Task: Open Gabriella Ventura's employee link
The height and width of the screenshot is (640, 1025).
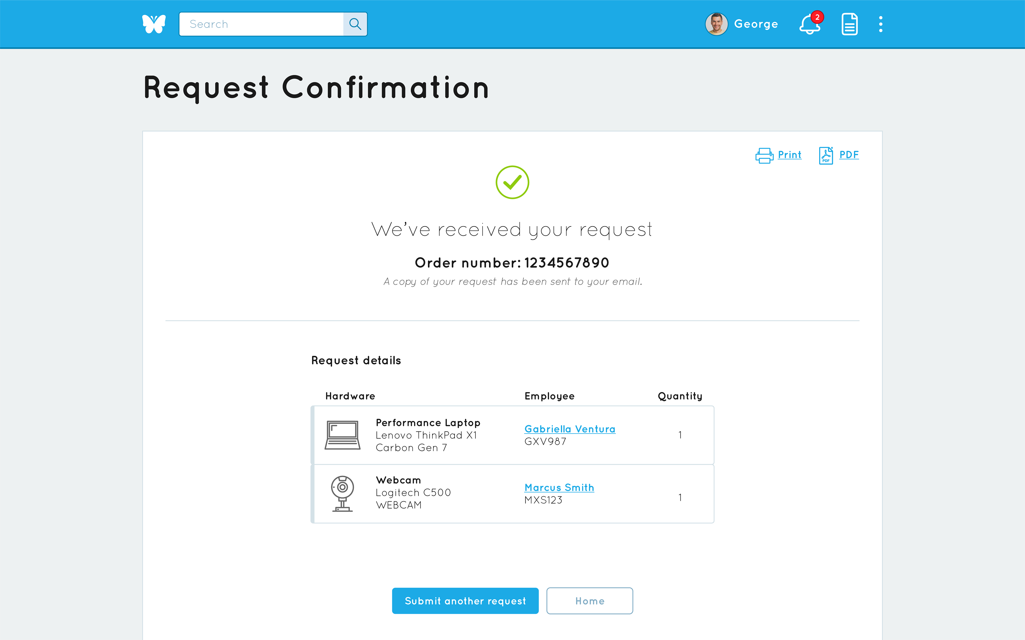Action: [x=570, y=429]
